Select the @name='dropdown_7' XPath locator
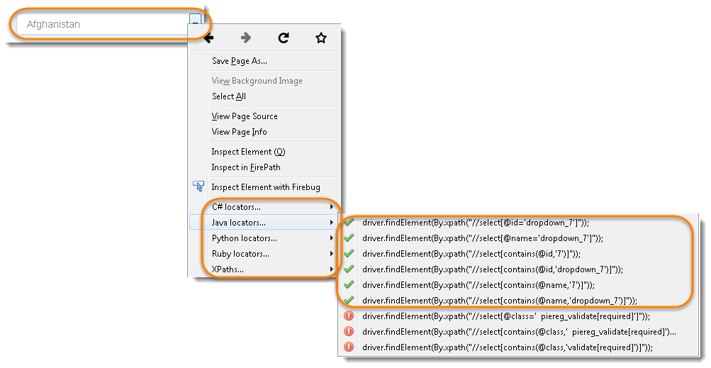Screen dimensions: 711x368 [x=482, y=238]
